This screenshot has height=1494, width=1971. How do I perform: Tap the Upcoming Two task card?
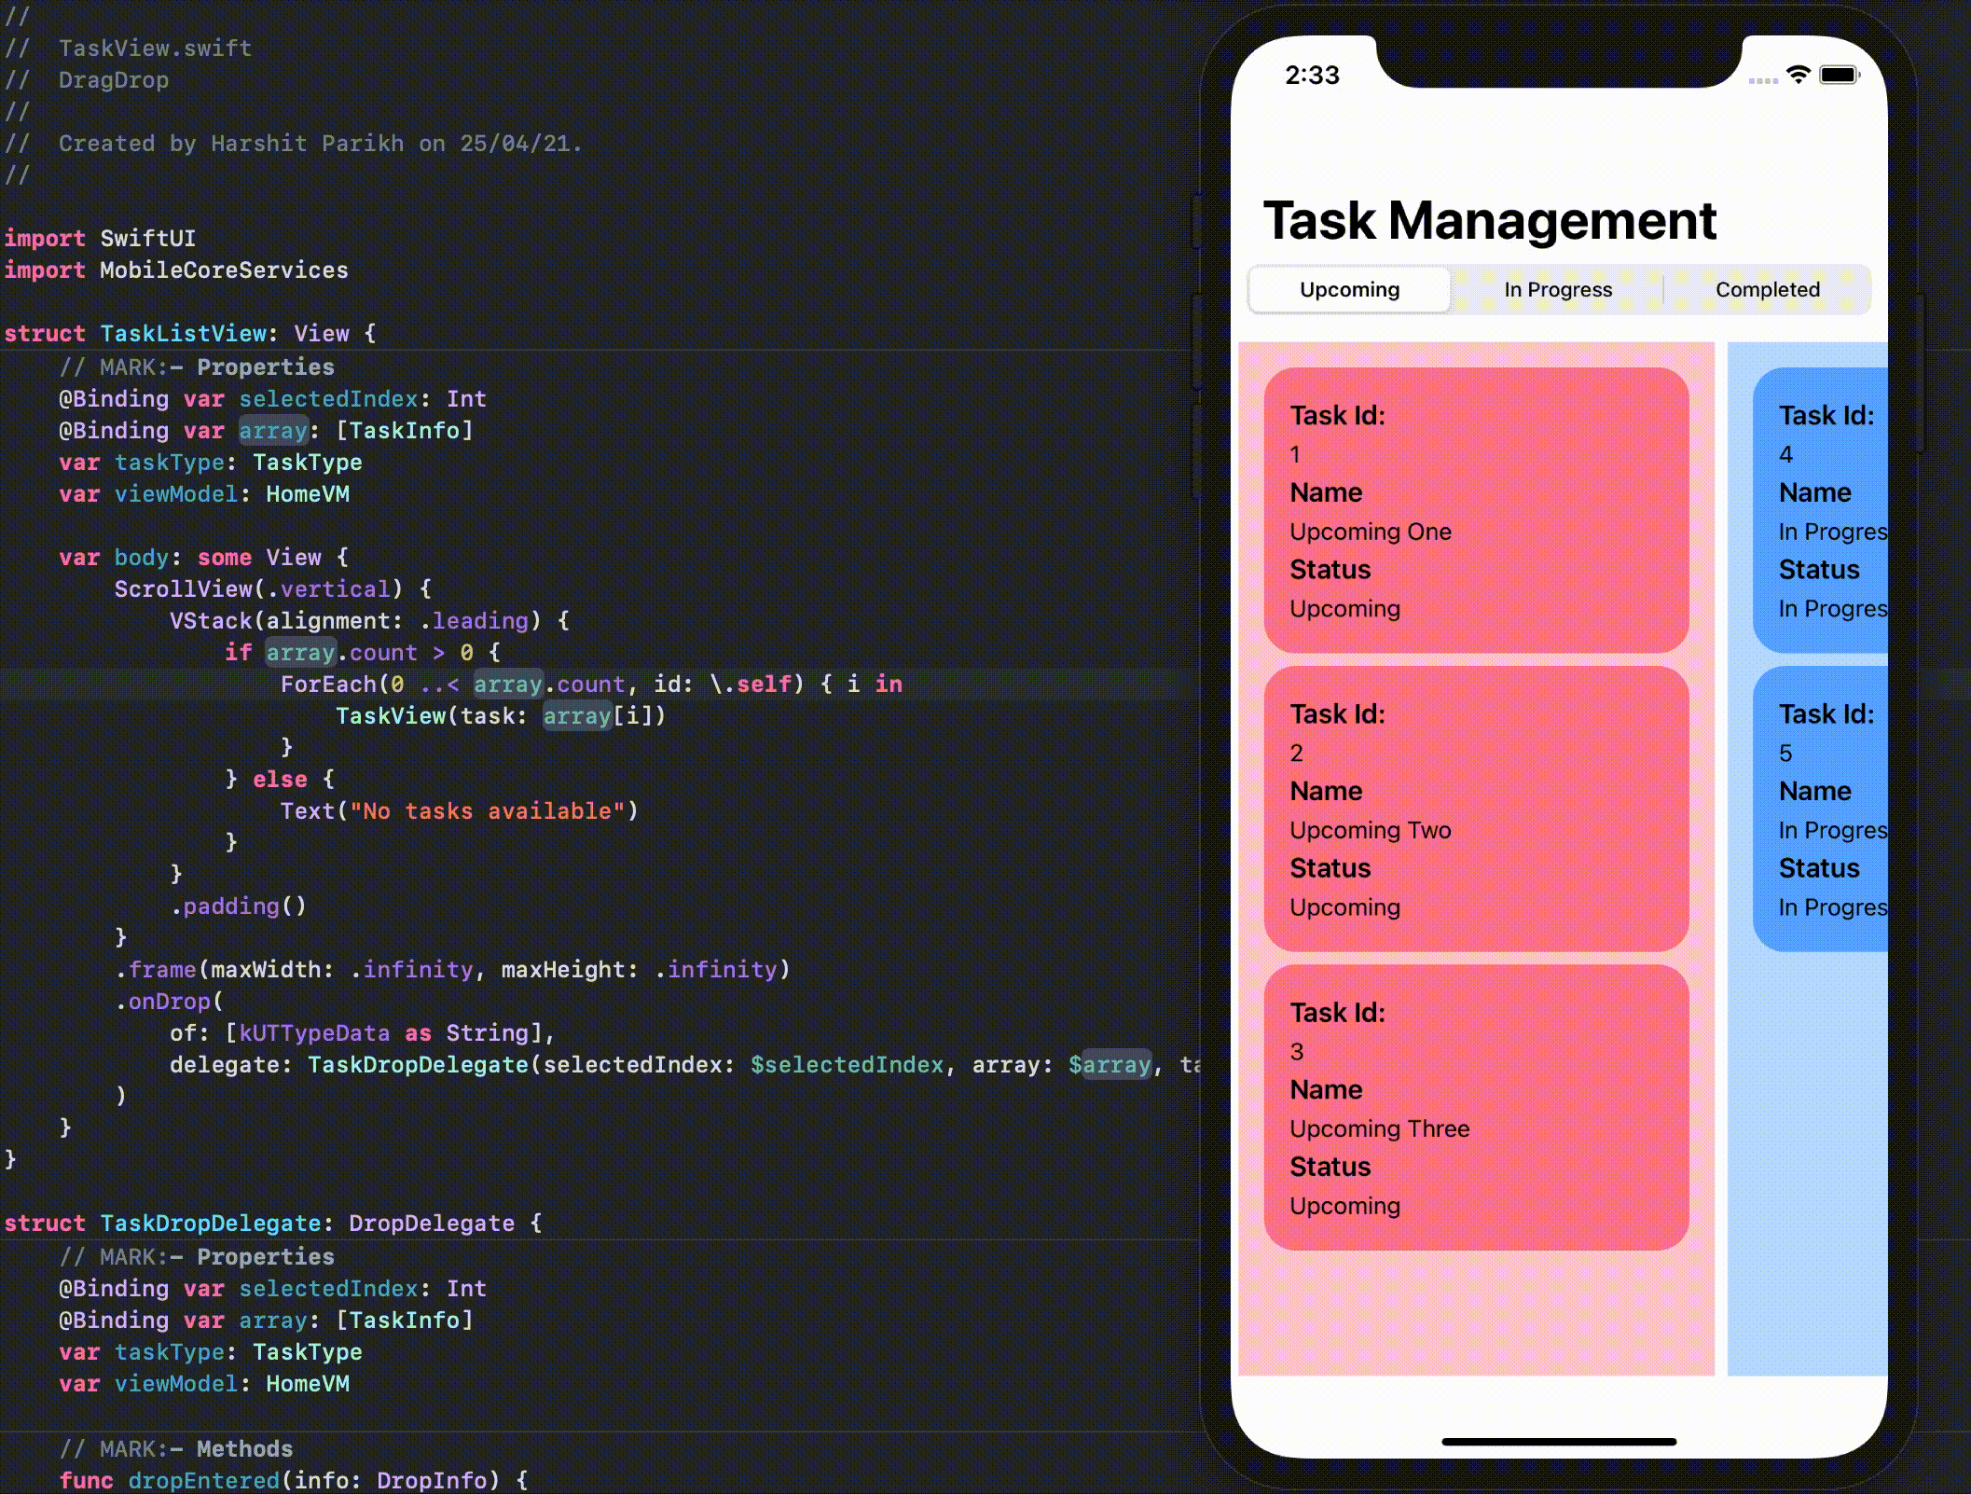click(x=1475, y=809)
